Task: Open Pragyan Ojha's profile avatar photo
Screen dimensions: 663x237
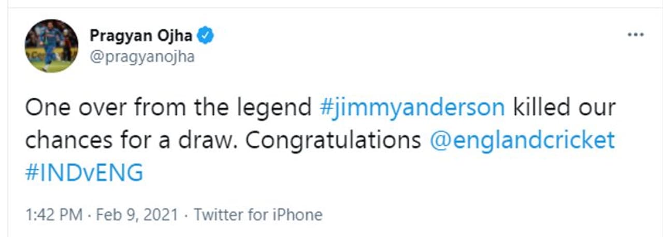Action: [x=51, y=46]
